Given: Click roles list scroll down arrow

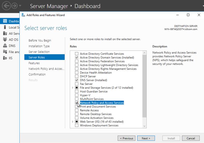Looking at the screenshot, I should [x=144, y=126].
